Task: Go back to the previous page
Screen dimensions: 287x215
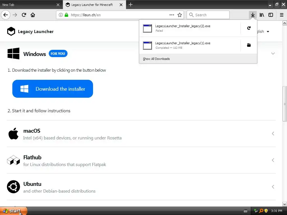Action: click(6, 15)
